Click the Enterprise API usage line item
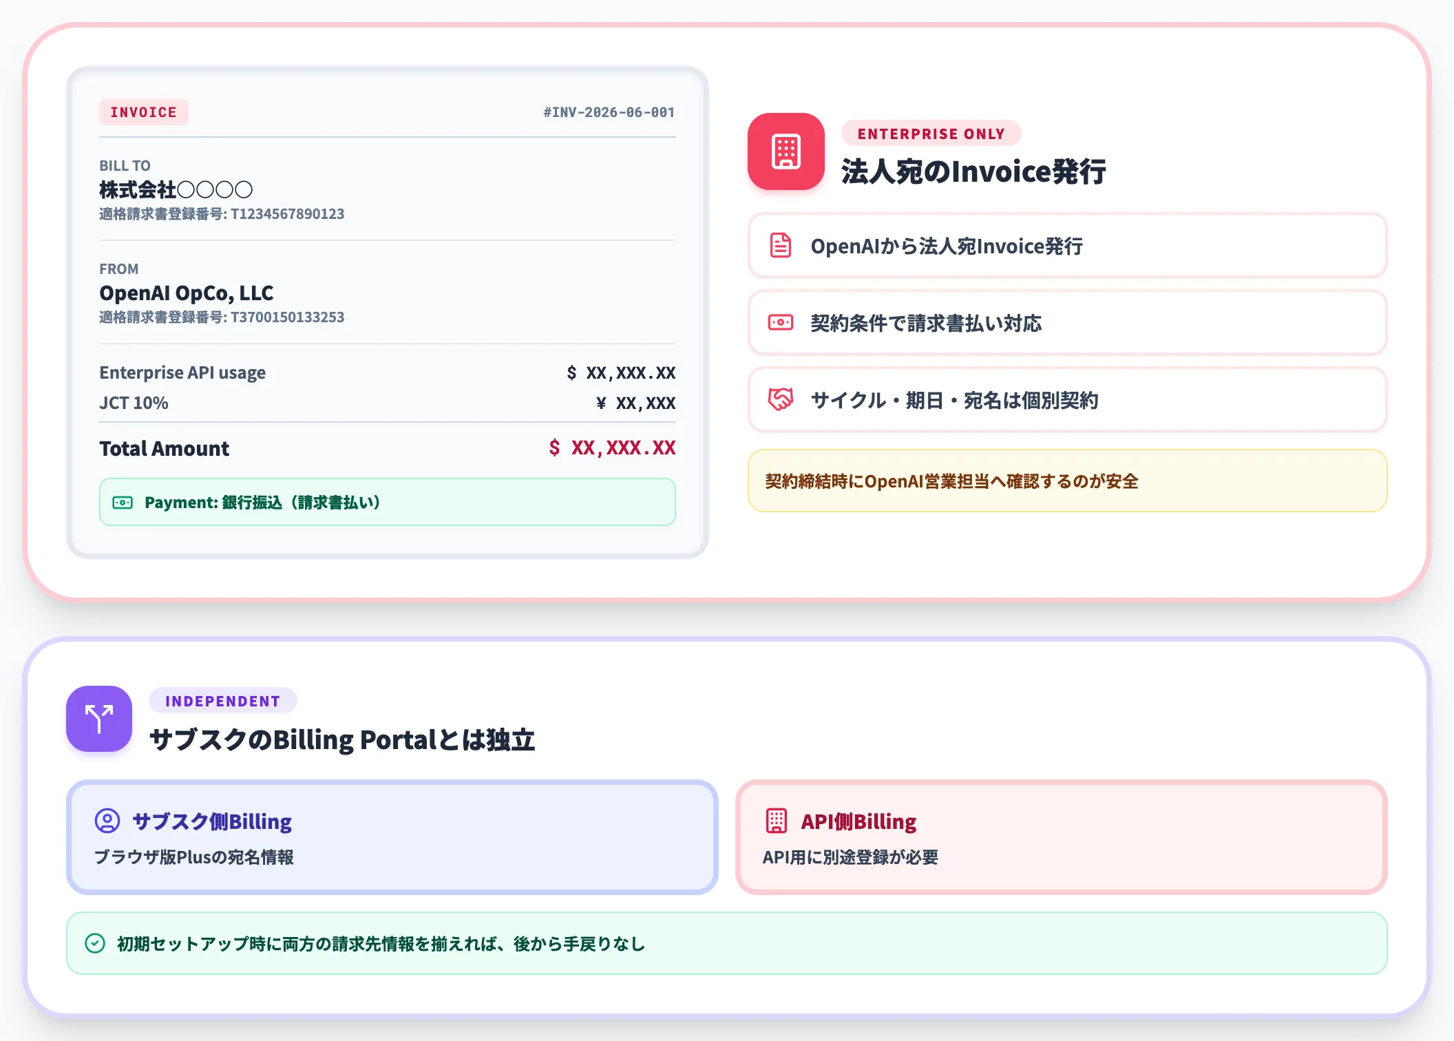The width and height of the screenshot is (1454, 1041). click(388, 372)
